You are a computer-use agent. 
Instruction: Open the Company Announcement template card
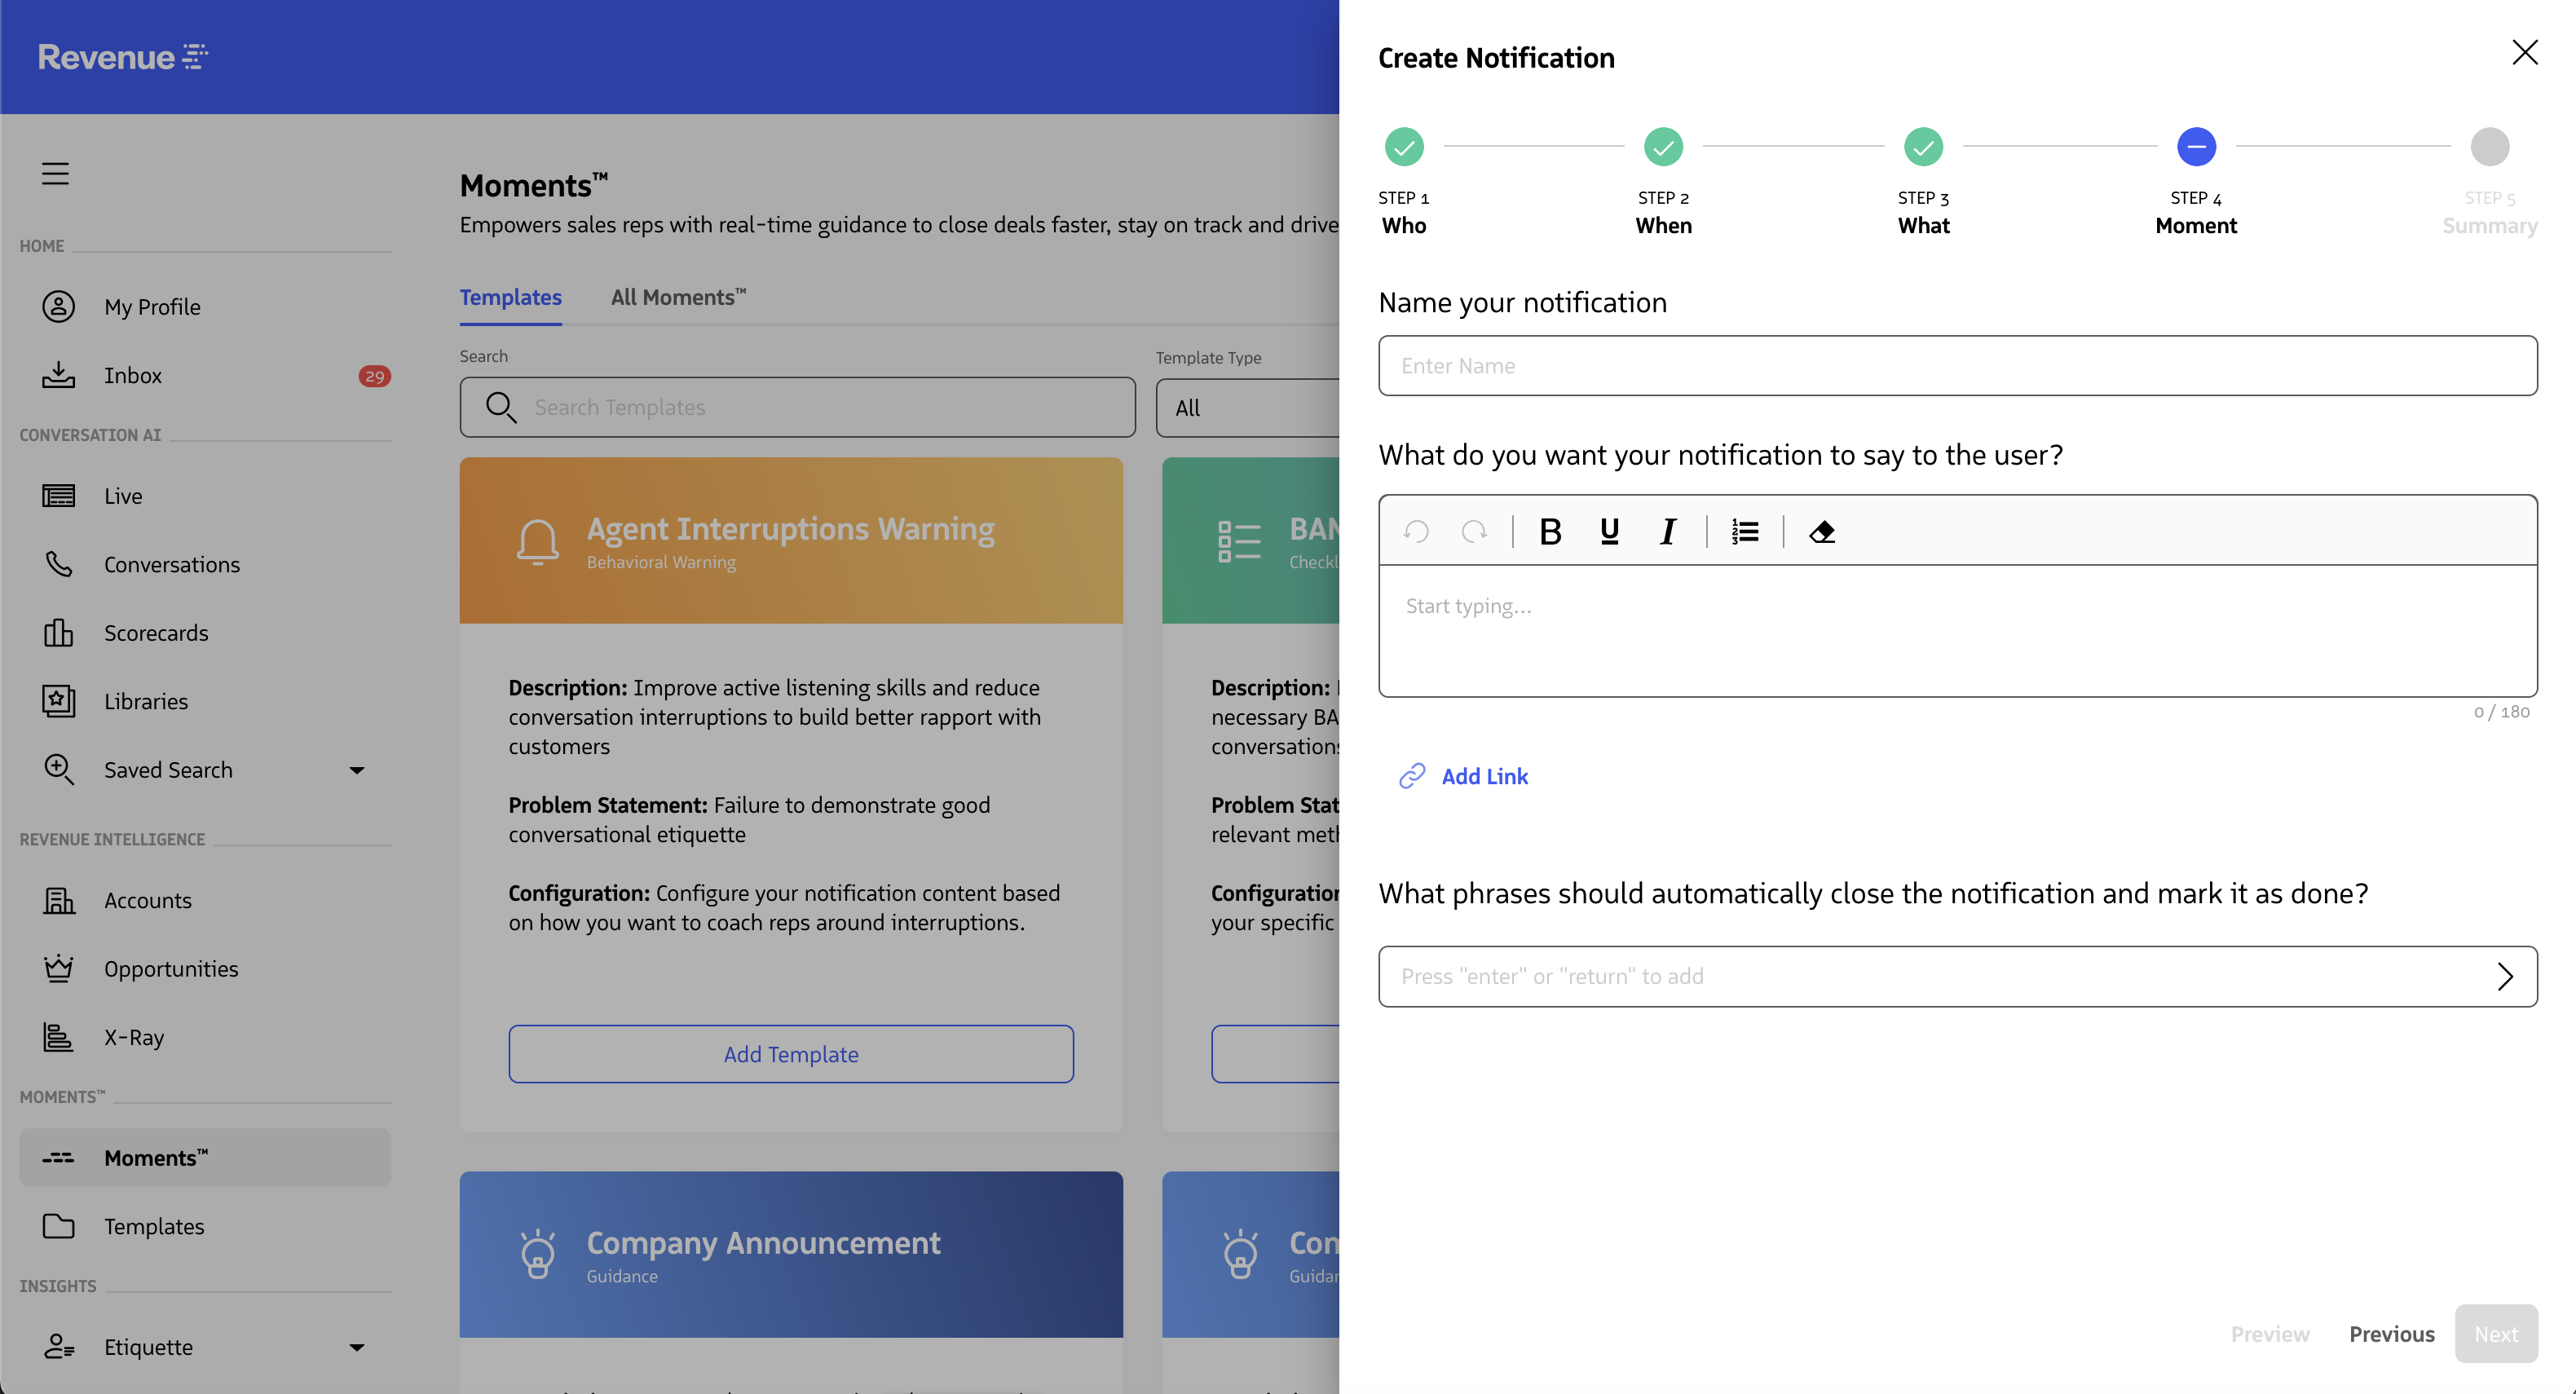coord(791,1254)
